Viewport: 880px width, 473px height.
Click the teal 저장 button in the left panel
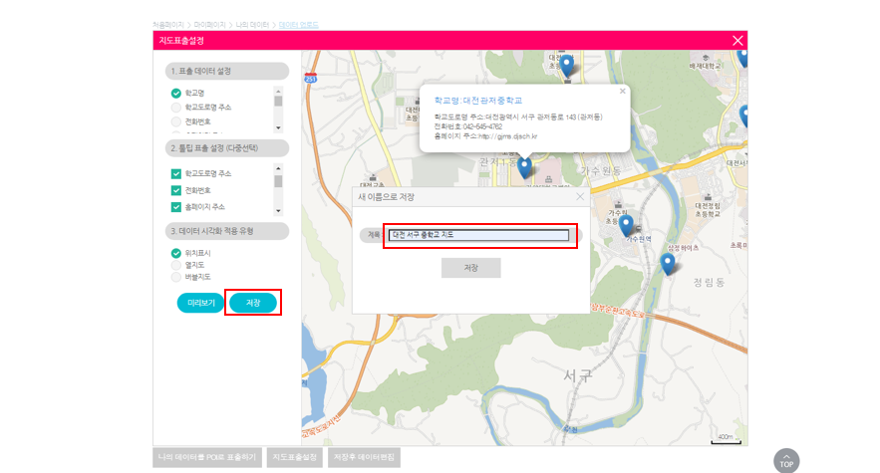click(253, 303)
